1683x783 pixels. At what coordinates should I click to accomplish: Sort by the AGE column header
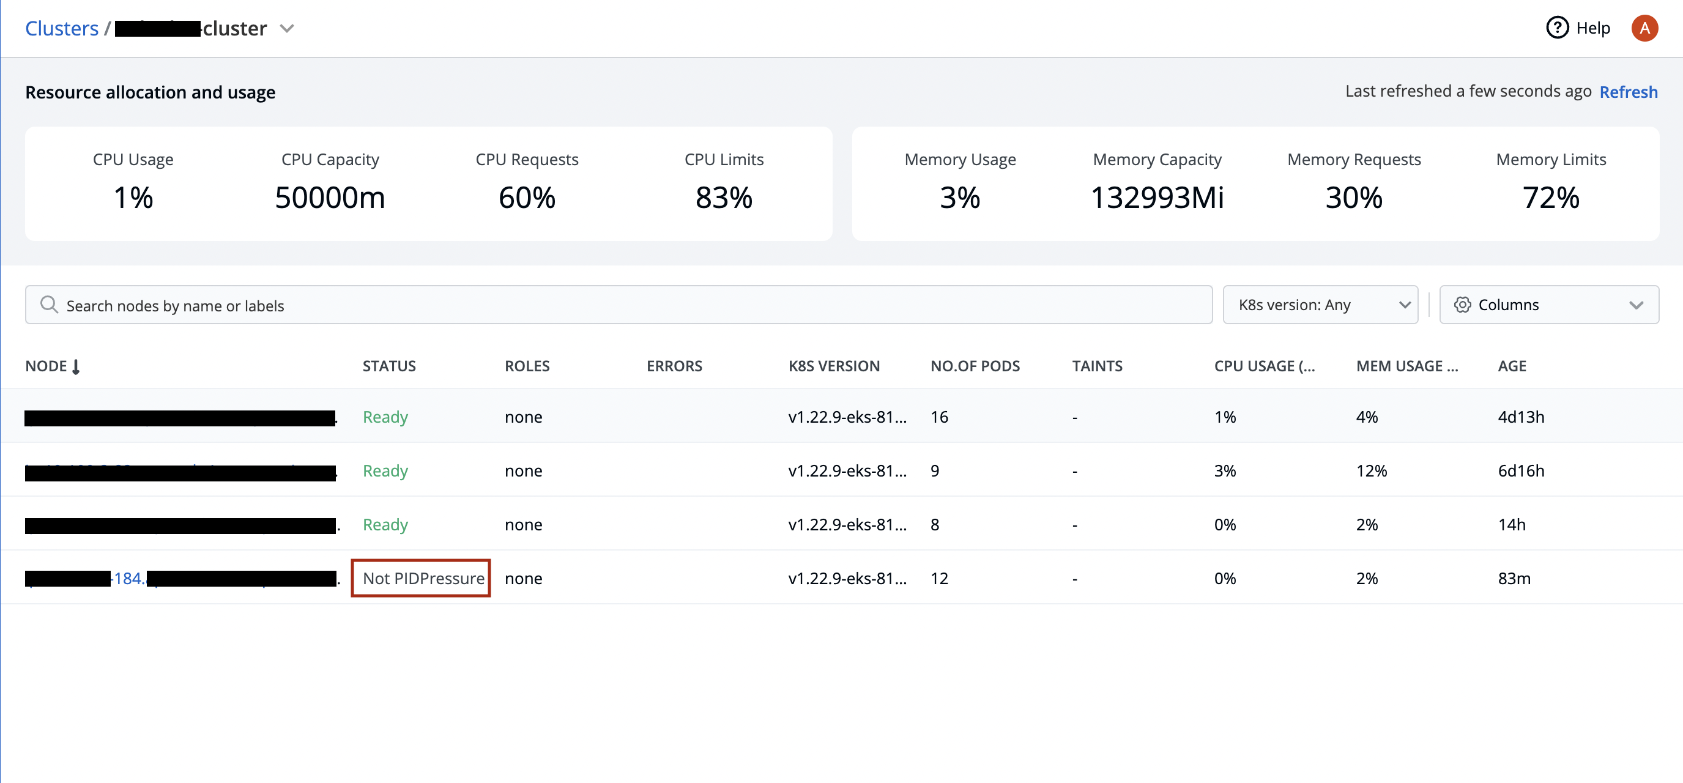[x=1511, y=366]
